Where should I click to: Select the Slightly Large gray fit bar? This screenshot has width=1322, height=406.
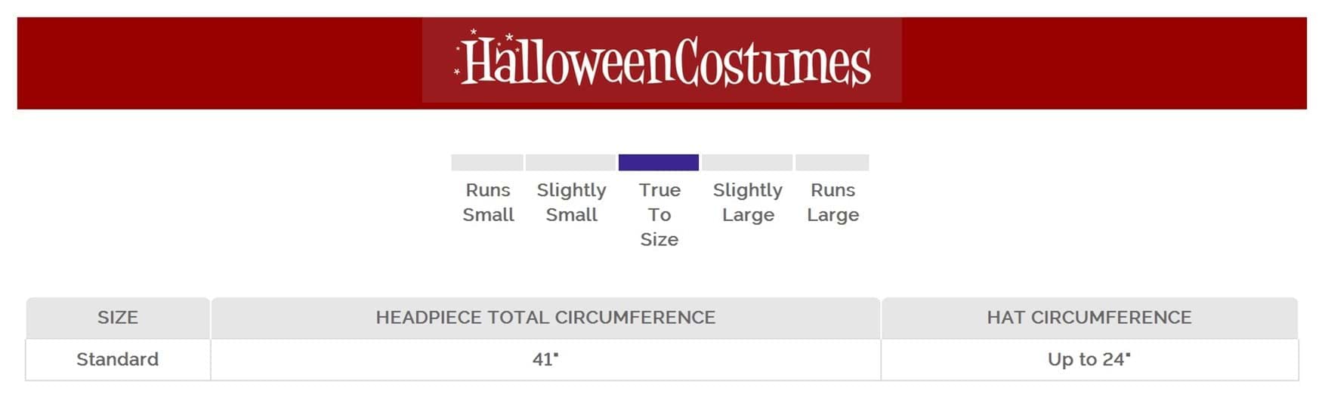click(x=747, y=162)
